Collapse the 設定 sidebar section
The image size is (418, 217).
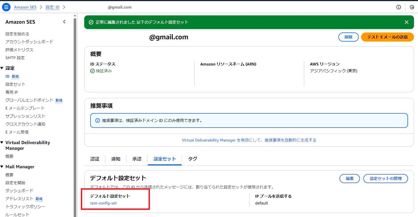pos(2,68)
